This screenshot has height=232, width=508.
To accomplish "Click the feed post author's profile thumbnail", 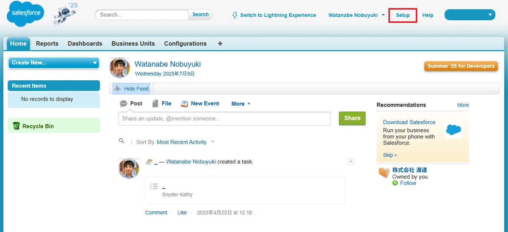I will point(129,169).
